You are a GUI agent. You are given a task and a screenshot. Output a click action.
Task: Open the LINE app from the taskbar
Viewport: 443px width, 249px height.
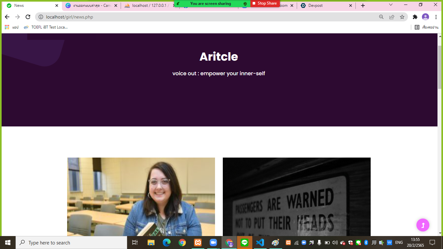click(245, 243)
